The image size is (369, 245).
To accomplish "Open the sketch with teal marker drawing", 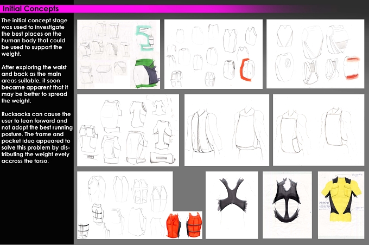I will [x=119, y=54].
